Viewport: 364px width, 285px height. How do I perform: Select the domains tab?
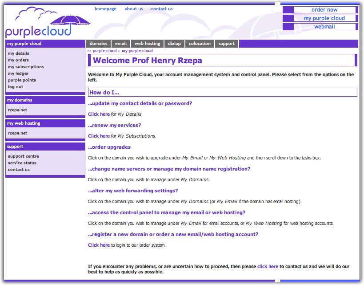98,44
